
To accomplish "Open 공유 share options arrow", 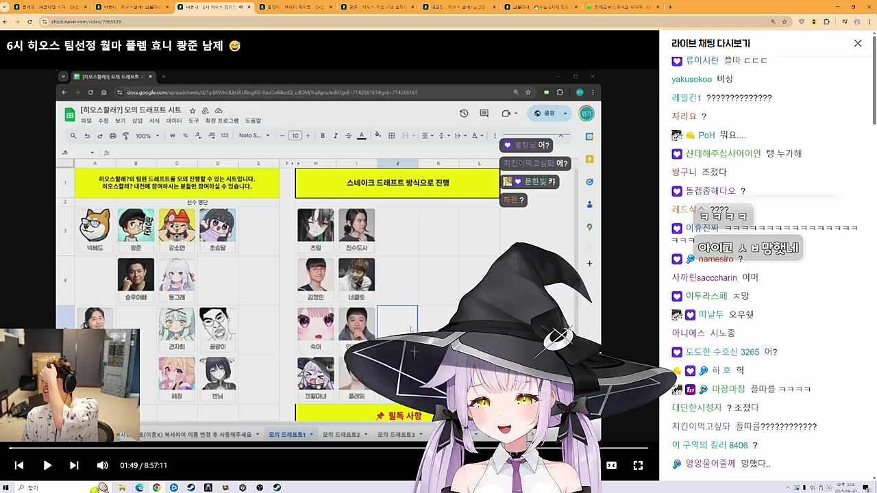I will [565, 113].
